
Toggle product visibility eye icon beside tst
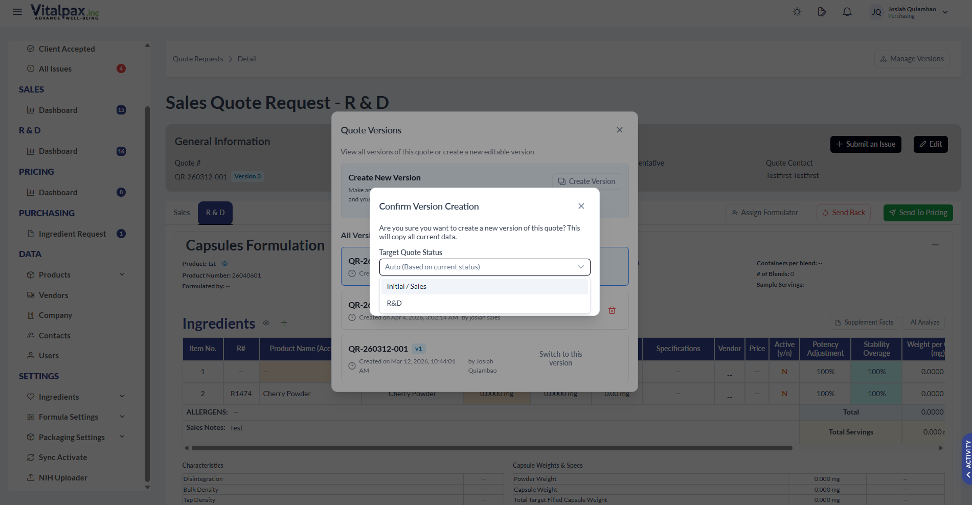pos(224,264)
